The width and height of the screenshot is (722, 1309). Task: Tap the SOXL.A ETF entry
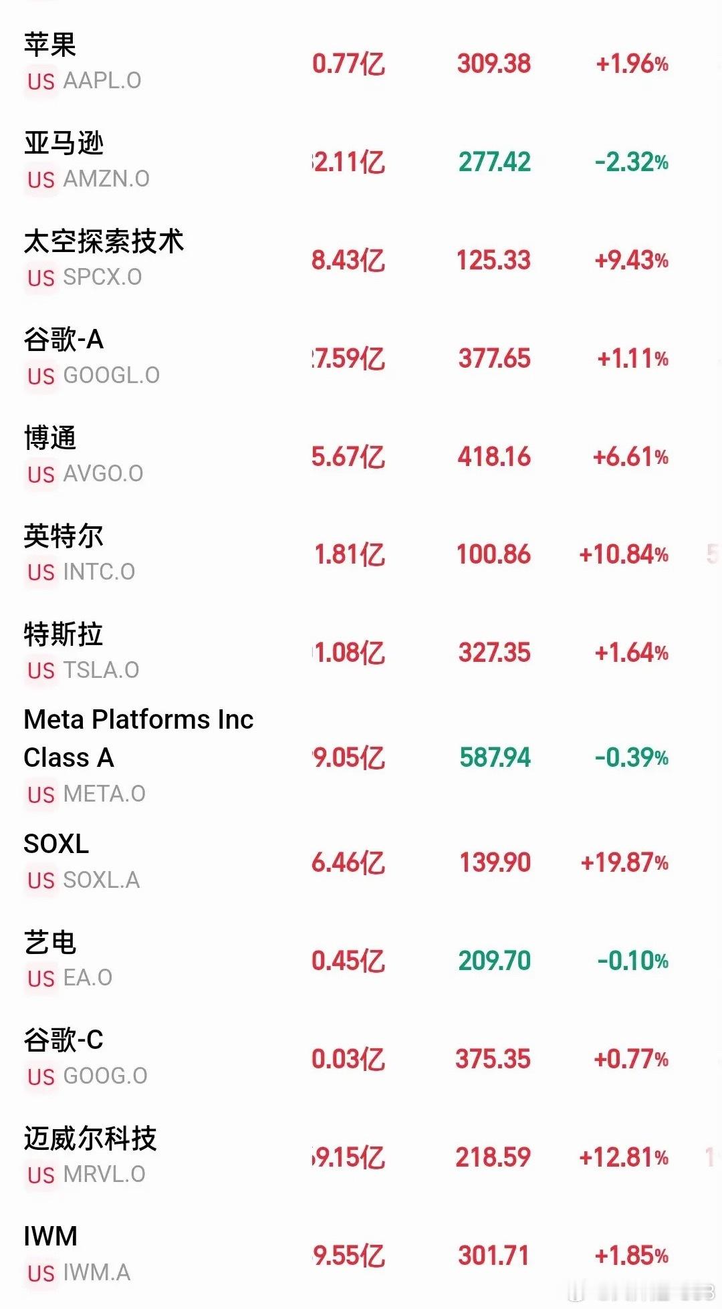pos(361,862)
